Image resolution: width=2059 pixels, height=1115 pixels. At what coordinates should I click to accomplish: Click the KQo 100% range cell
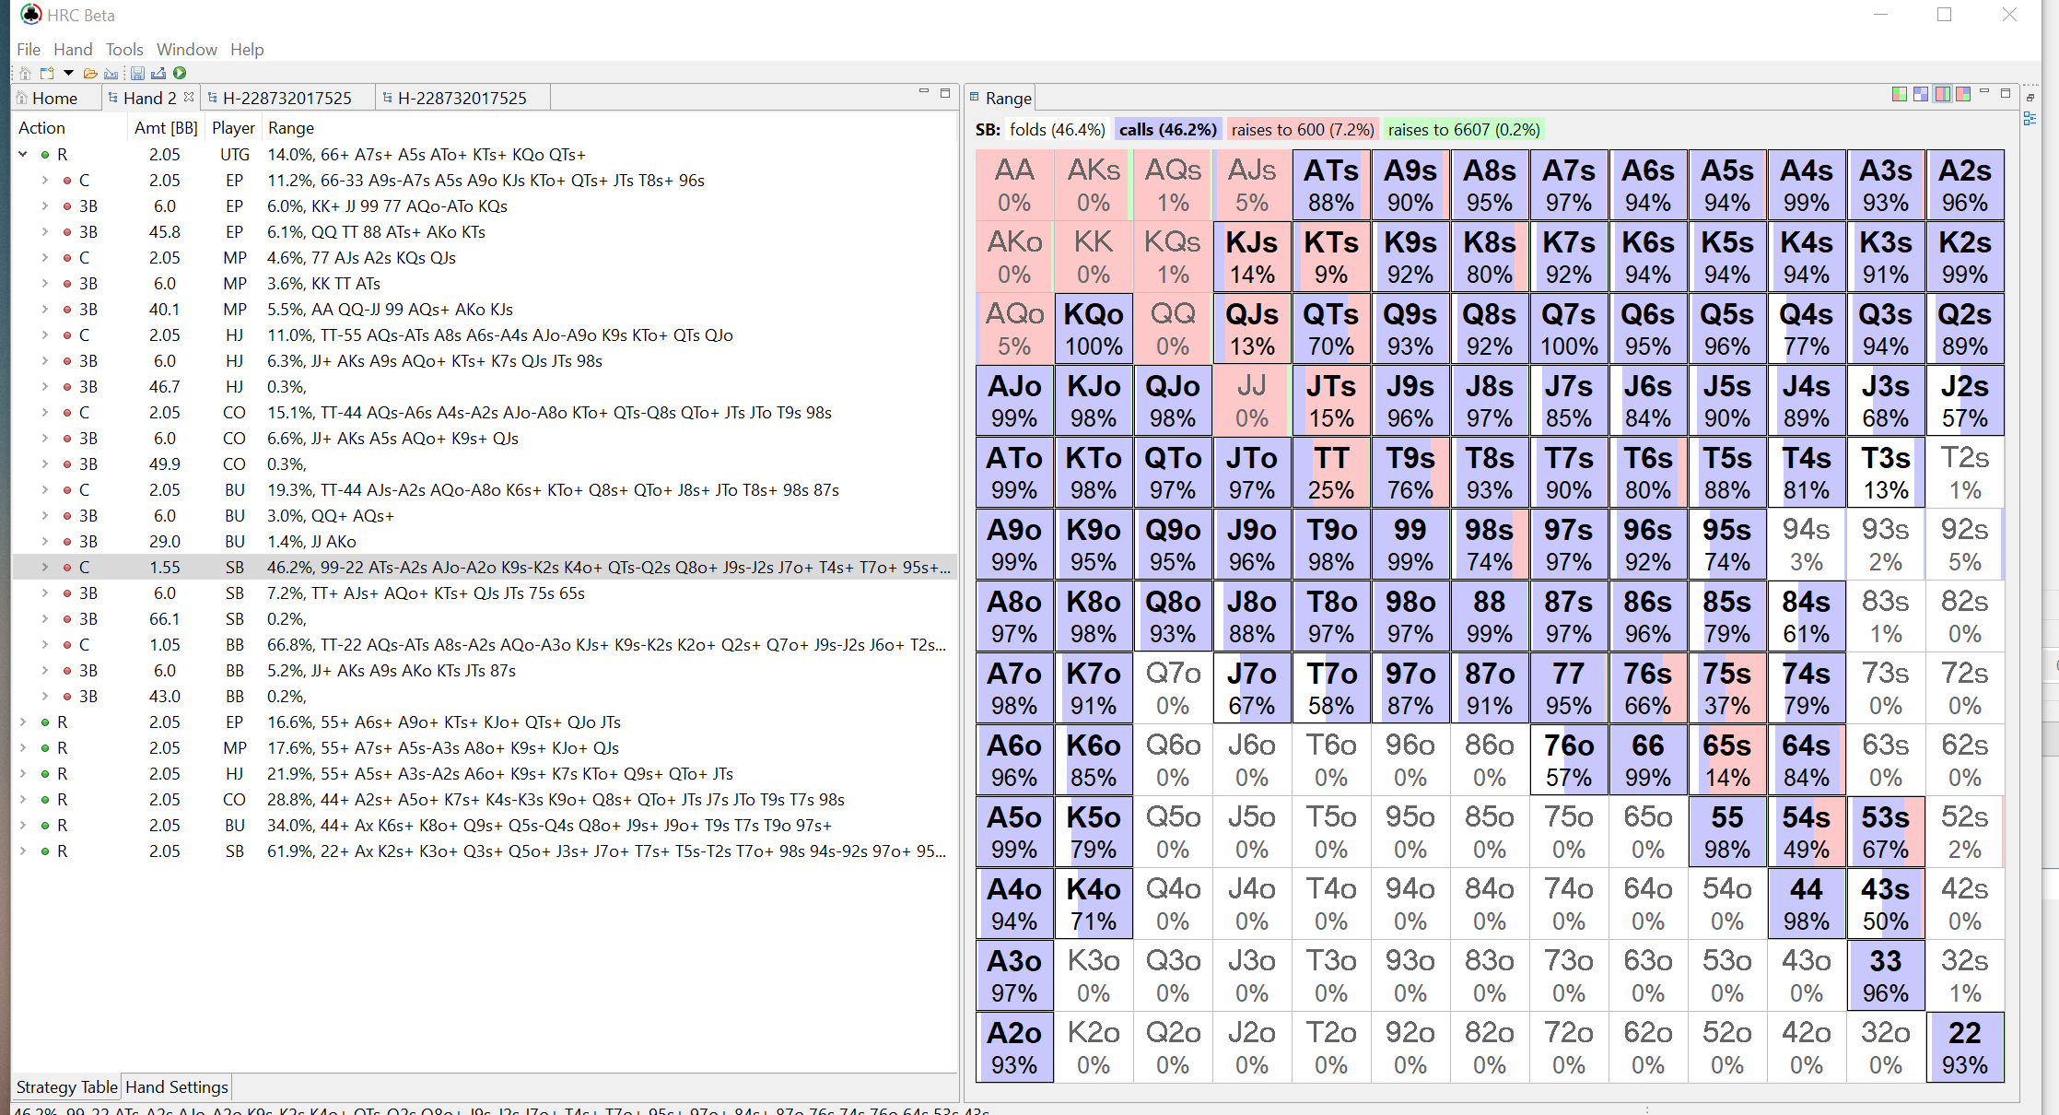(x=1094, y=329)
